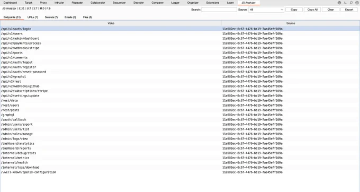
Task: Select the /api/v1/users endpoint
Action: (x=180, y=34)
